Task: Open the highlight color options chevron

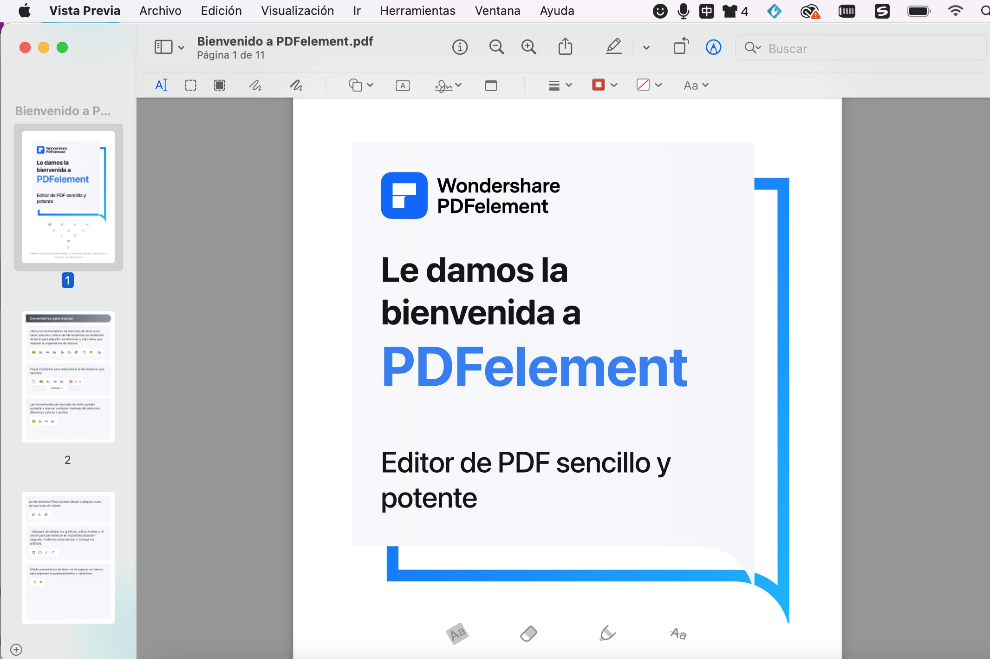Action: click(646, 47)
